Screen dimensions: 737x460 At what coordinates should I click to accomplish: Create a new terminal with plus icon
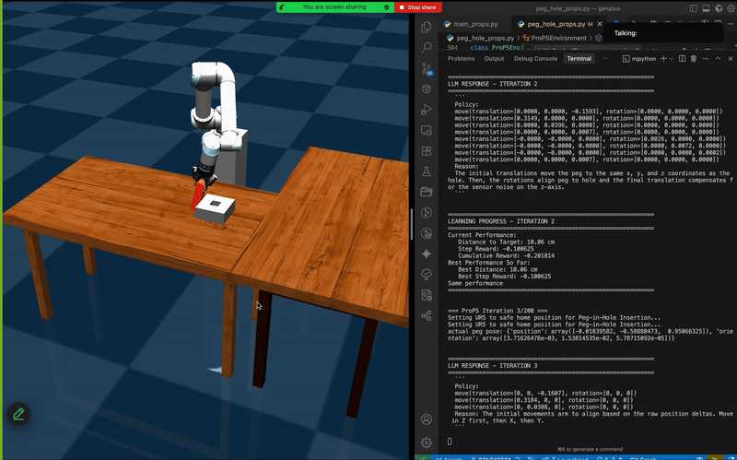pos(663,59)
